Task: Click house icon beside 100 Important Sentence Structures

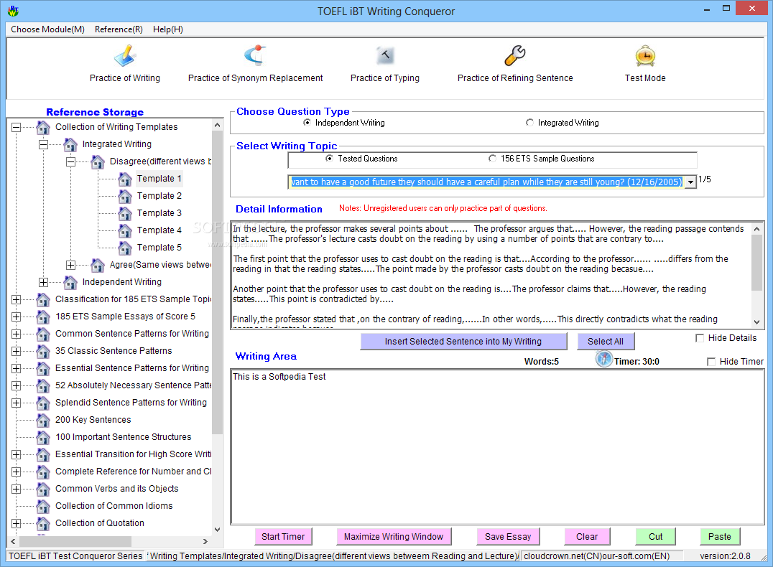Action: click(43, 437)
